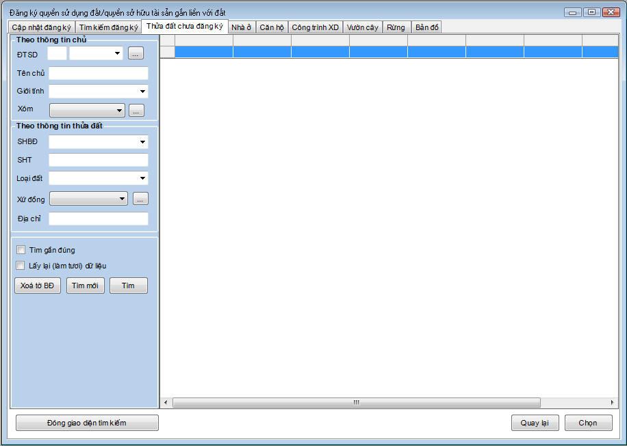This screenshot has height=446, width=627.
Task: Switch to the Nhà ở tab
Action: tap(242, 27)
